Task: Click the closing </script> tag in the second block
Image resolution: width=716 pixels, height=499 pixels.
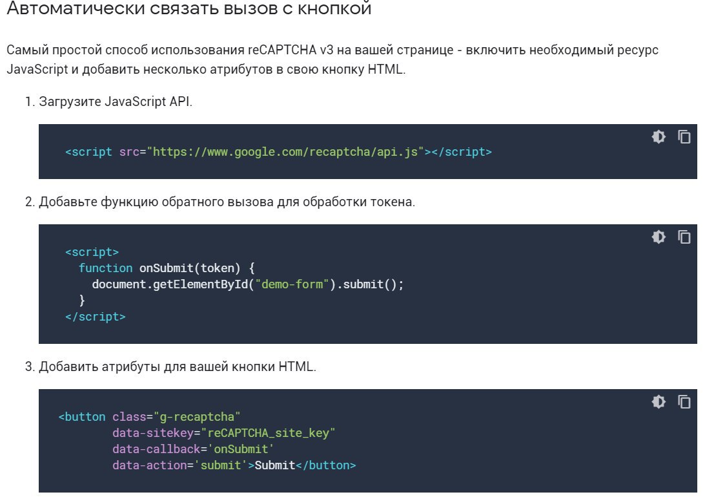Action: pos(96,317)
